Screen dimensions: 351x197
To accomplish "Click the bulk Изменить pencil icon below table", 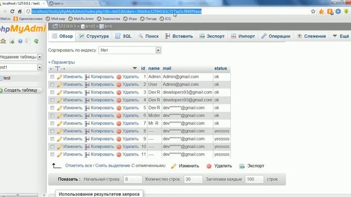I will [174, 166].
